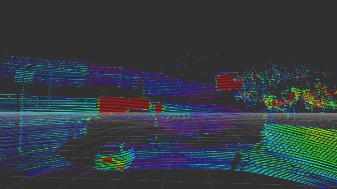Pick the car-shaped point cluster in foreground
Screen dimensions: 337x189
point(114,157)
